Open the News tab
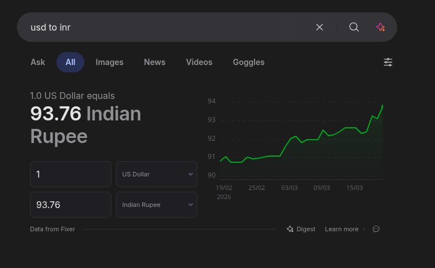 tap(154, 62)
